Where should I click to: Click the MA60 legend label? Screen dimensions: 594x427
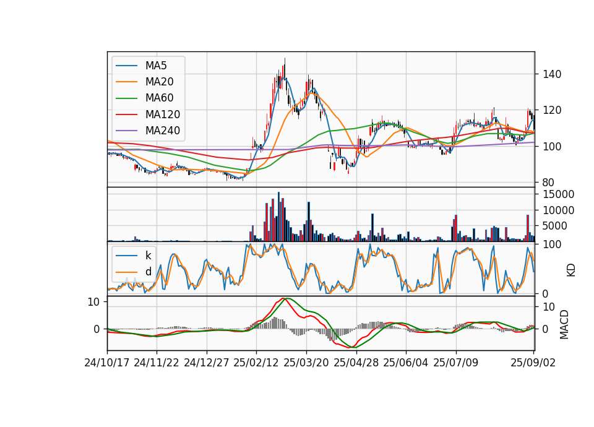pyautogui.click(x=159, y=98)
